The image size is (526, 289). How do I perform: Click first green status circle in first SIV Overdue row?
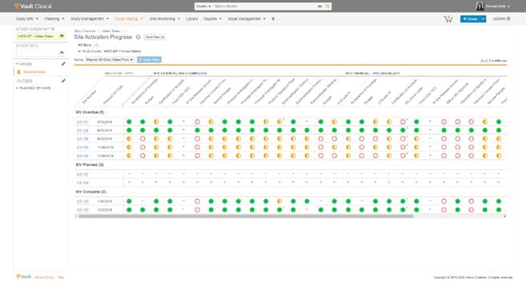pos(129,122)
